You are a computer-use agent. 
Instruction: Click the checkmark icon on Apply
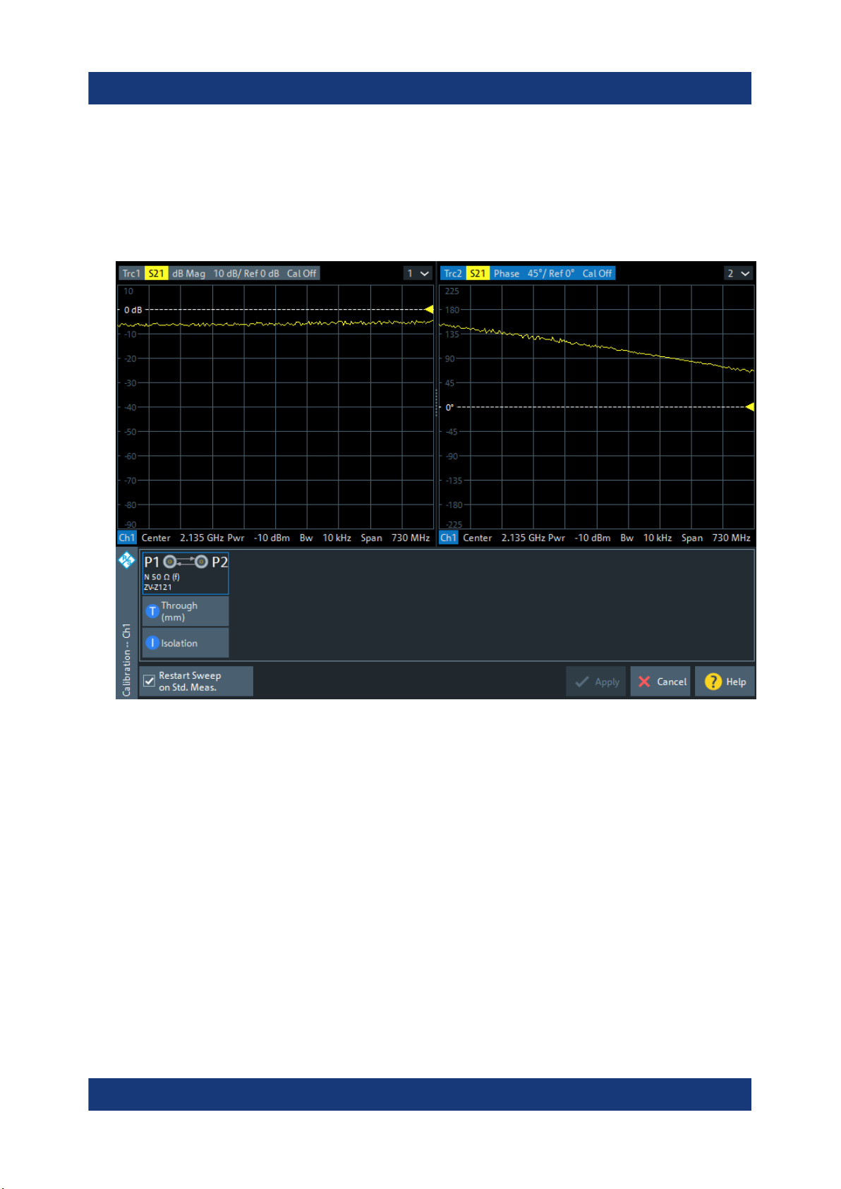coord(582,682)
